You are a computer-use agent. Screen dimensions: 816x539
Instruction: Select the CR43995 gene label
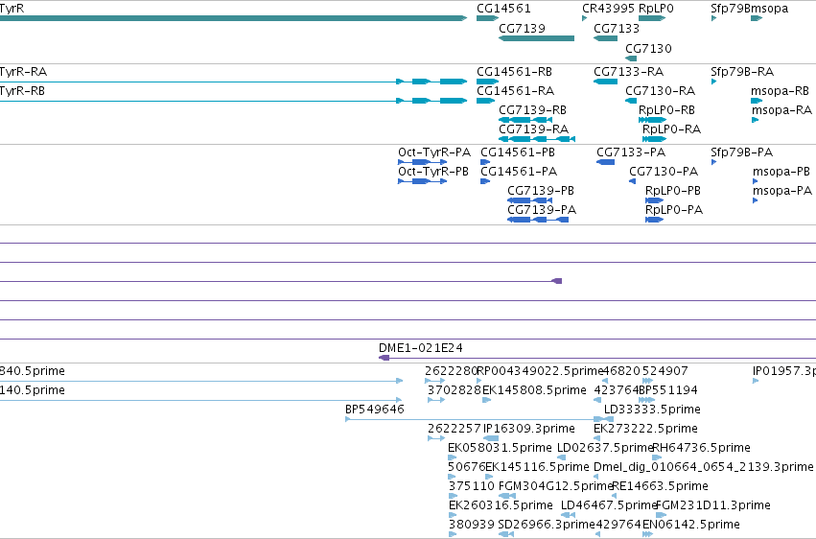pos(608,9)
